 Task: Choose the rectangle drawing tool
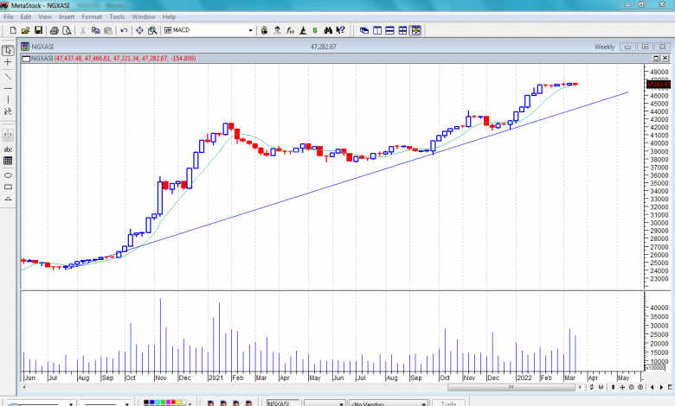tap(8, 187)
